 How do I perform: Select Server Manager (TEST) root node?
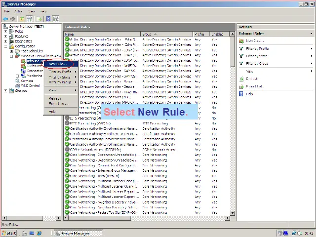coord(26,26)
